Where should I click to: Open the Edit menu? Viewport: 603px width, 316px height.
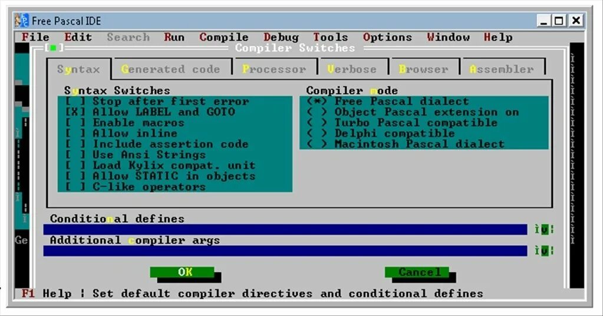tap(78, 37)
